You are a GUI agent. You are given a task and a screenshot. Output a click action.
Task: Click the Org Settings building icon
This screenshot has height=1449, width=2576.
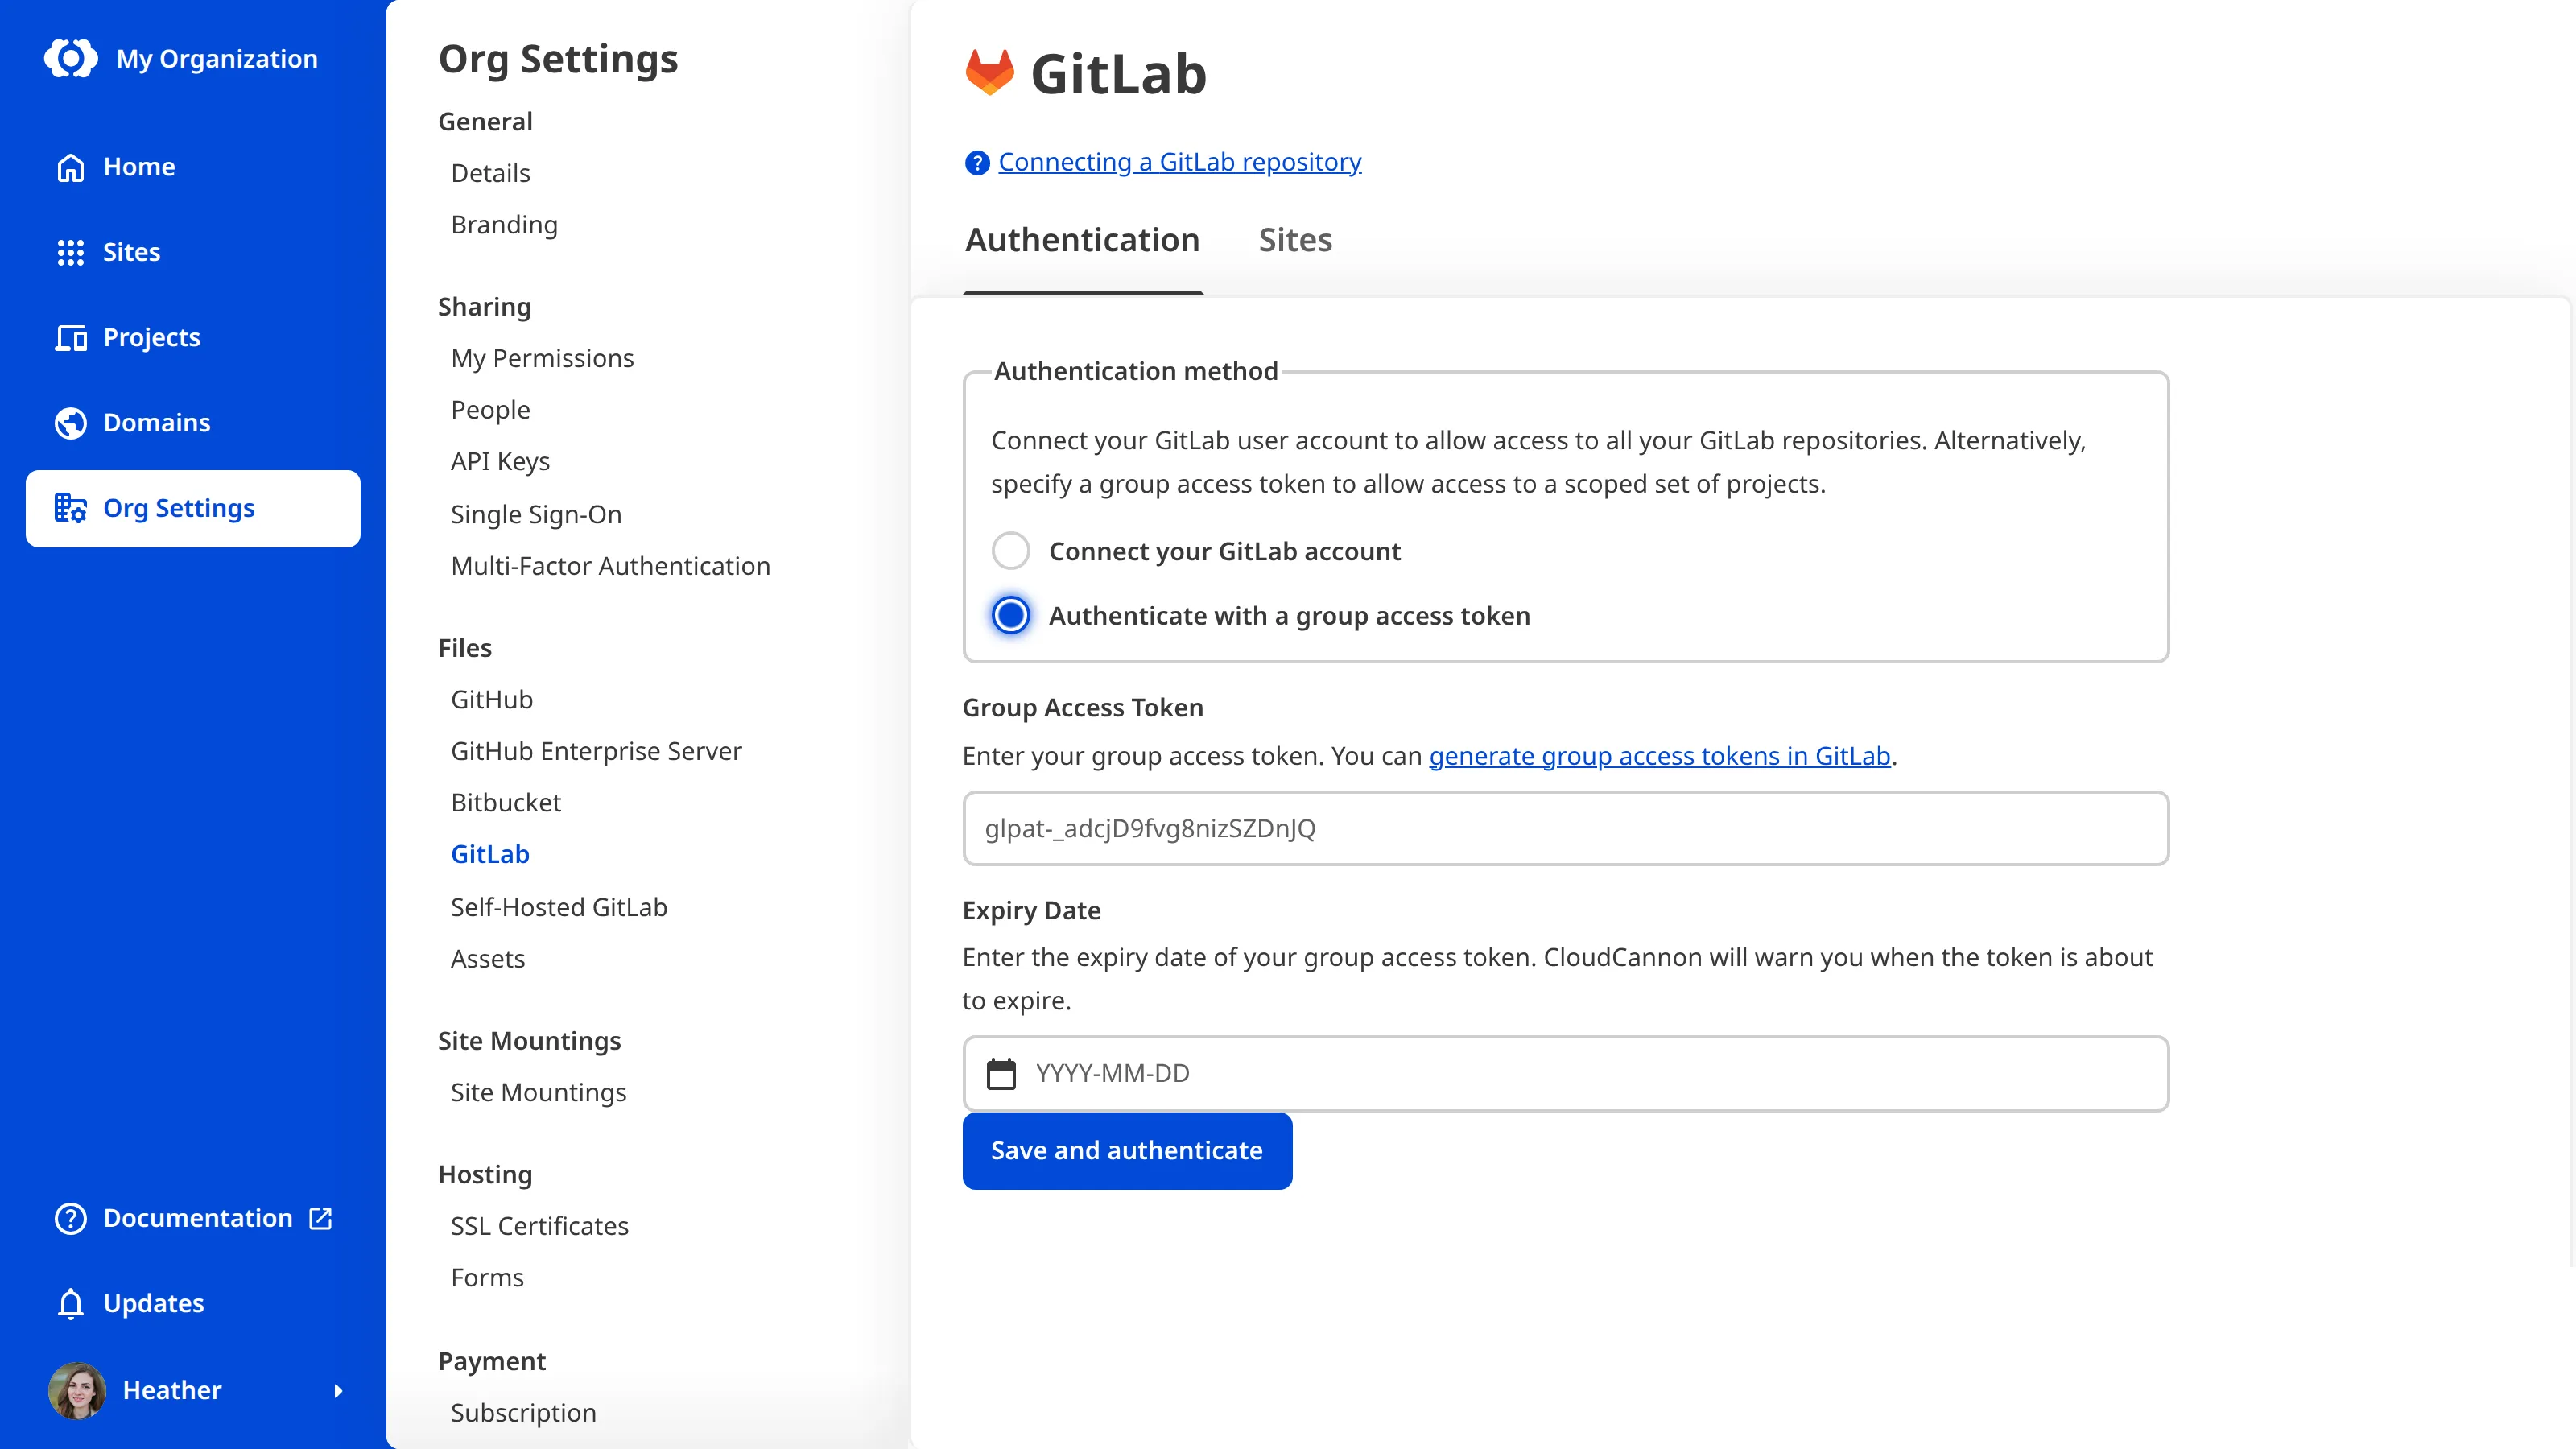tap(70, 508)
